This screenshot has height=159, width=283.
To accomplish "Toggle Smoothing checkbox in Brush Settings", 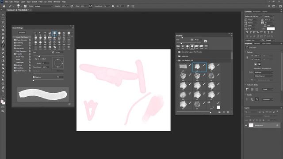I will click(15, 68).
